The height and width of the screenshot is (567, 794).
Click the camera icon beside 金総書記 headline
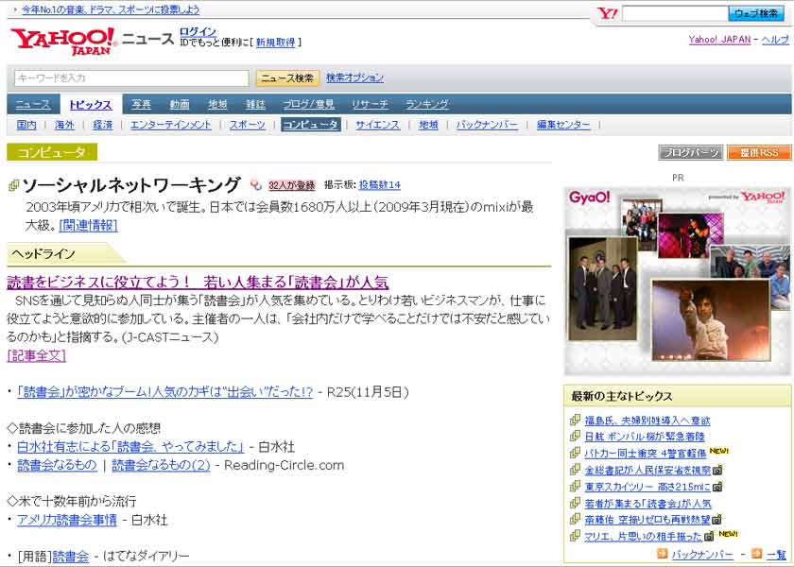tap(717, 470)
